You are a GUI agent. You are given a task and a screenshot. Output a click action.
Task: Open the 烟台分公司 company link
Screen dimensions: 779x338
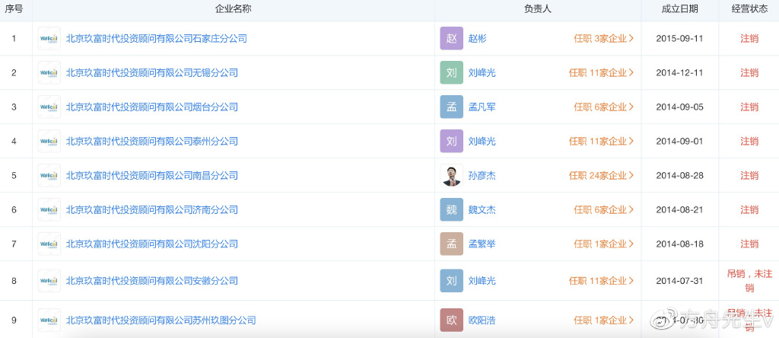click(152, 107)
